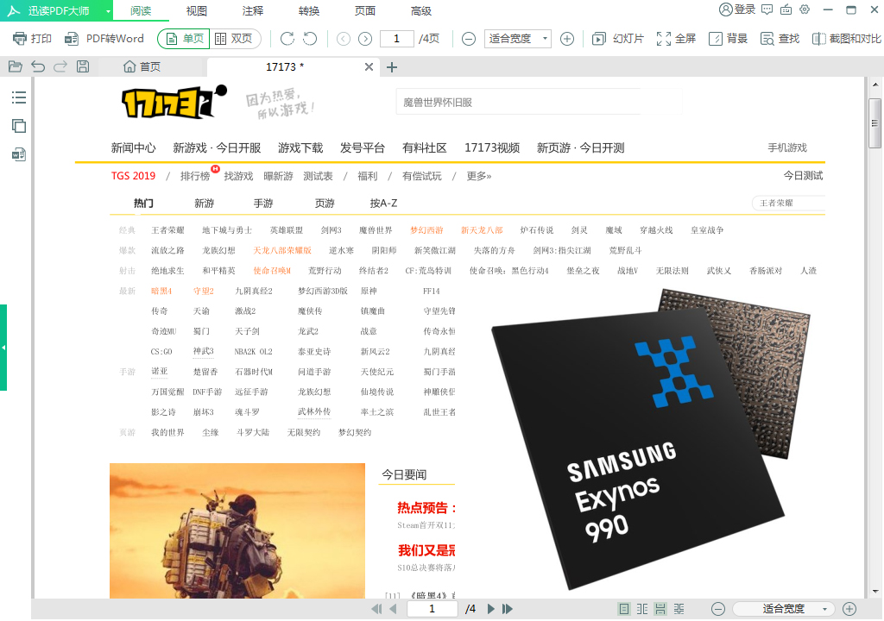The width and height of the screenshot is (884, 621).
Task: Open the 打印 (Print) tool
Action: tap(32, 39)
